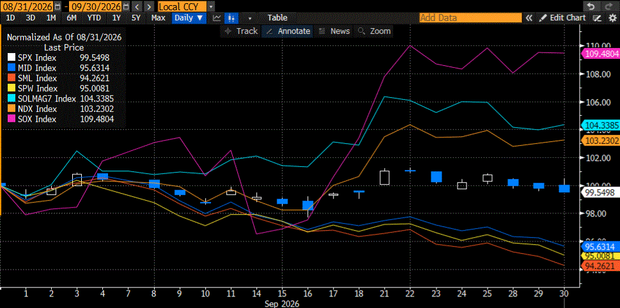This screenshot has height=308, width=620.
Task: Click the start date field 08/31/2026
Action: click(x=28, y=6)
